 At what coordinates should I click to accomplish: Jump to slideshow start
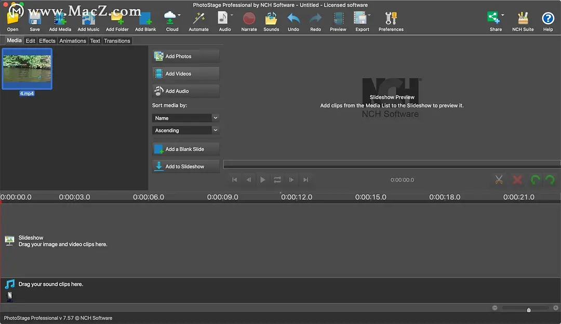click(x=234, y=180)
